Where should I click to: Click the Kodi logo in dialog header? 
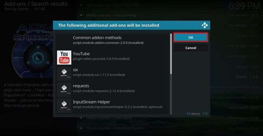(205, 25)
